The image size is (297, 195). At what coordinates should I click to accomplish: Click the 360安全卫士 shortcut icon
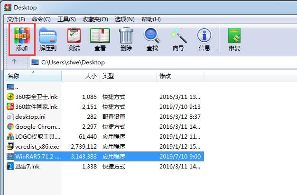tap(10, 97)
